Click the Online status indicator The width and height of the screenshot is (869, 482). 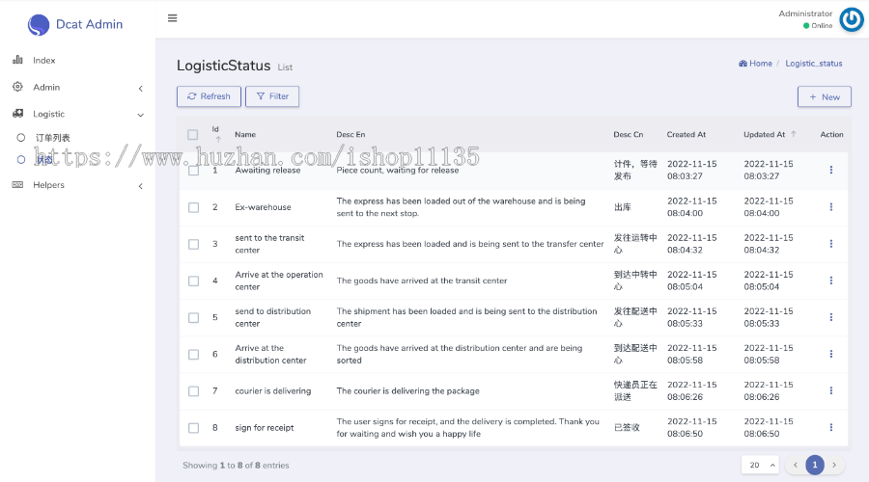(x=818, y=25)
